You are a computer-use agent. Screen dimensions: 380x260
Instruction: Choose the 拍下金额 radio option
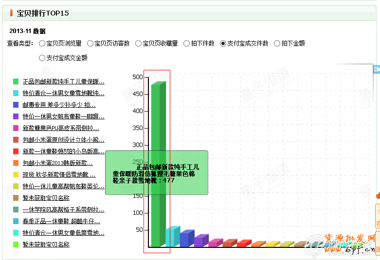[x=277, y=44]
